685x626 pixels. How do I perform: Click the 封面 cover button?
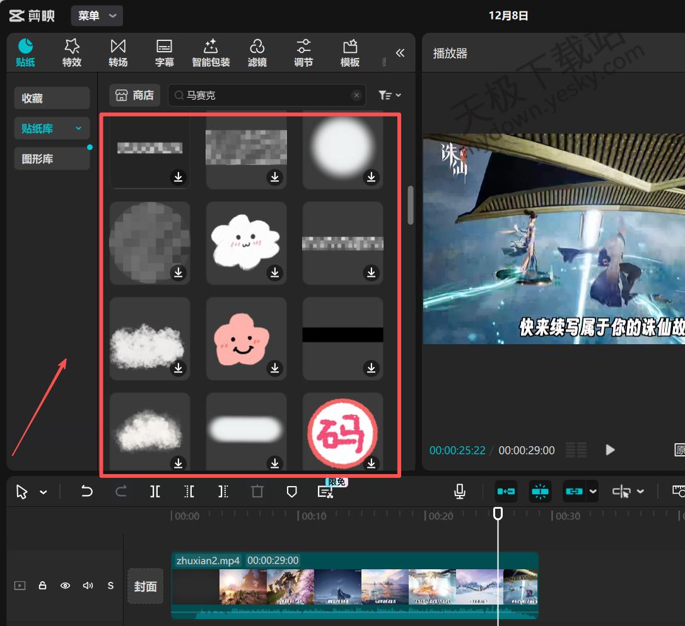[x=145, y=586]
